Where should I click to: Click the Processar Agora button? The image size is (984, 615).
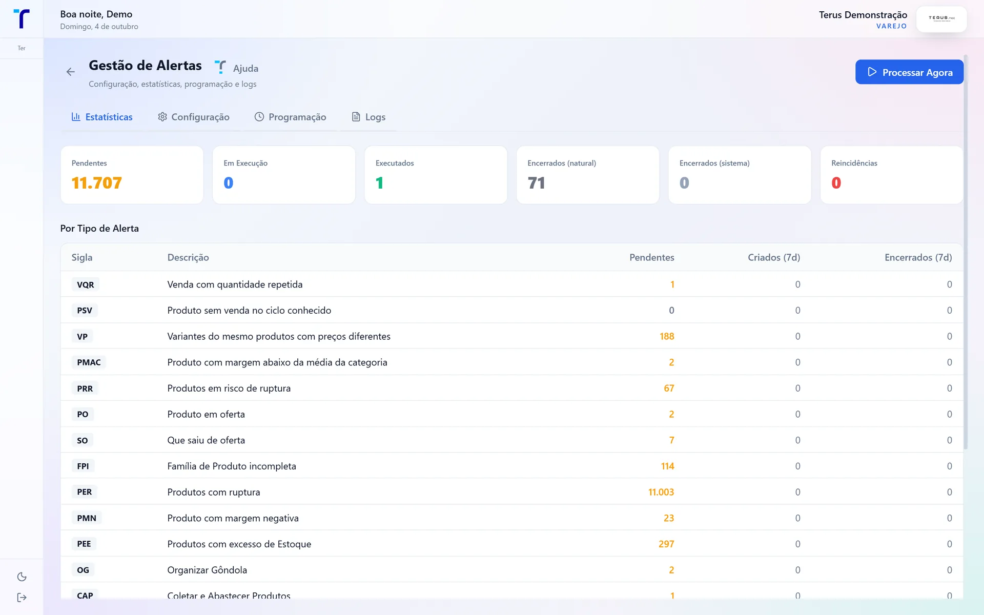pyautogui.click(x=909, y=72)
